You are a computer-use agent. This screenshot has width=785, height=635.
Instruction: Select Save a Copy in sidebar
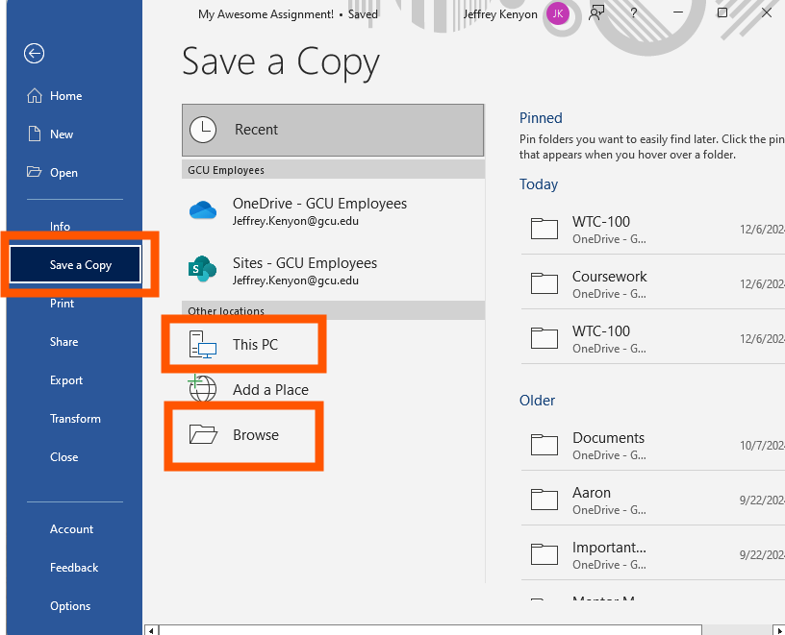[x=75, y=264]
